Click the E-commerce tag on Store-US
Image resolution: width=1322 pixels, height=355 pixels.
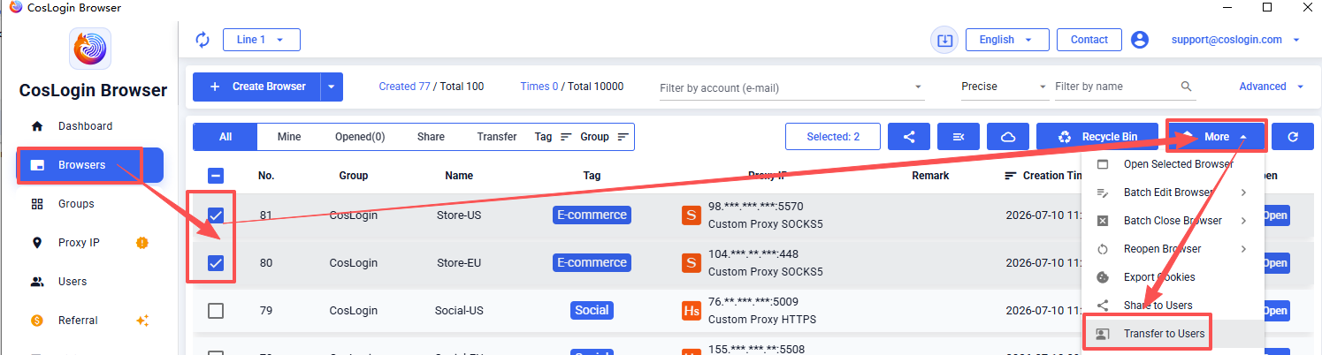[592, 215]
